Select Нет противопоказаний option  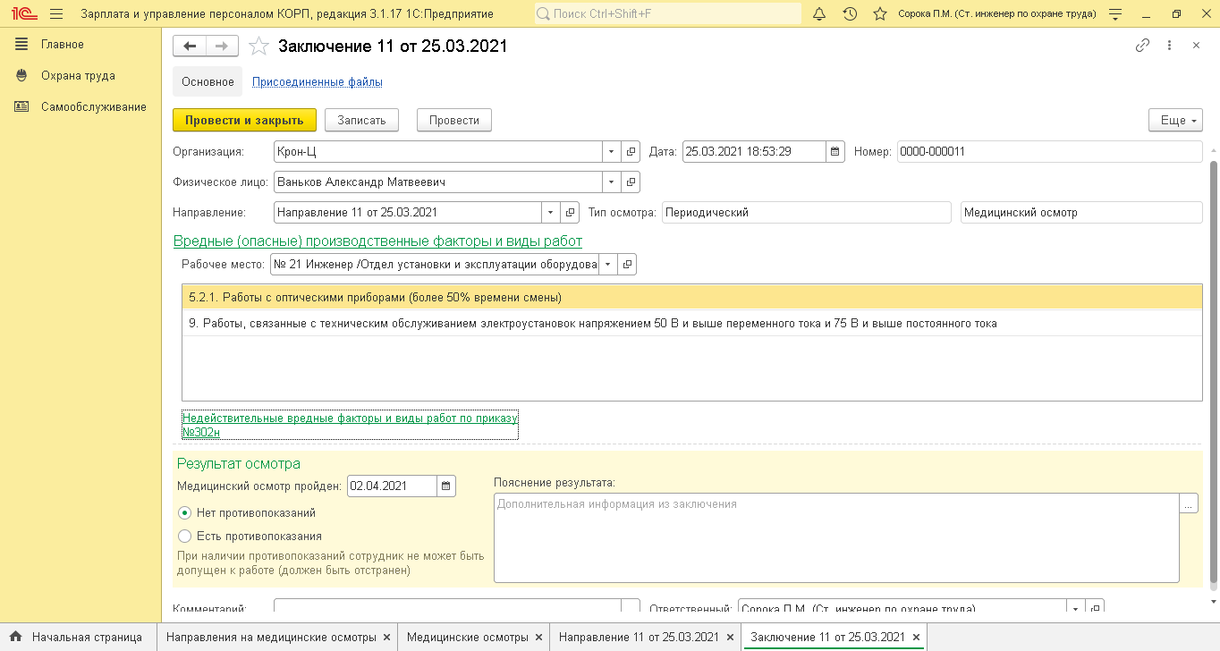[x=185, y=513]
